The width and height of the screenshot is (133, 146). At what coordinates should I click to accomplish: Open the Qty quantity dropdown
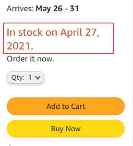coord(25,77)
